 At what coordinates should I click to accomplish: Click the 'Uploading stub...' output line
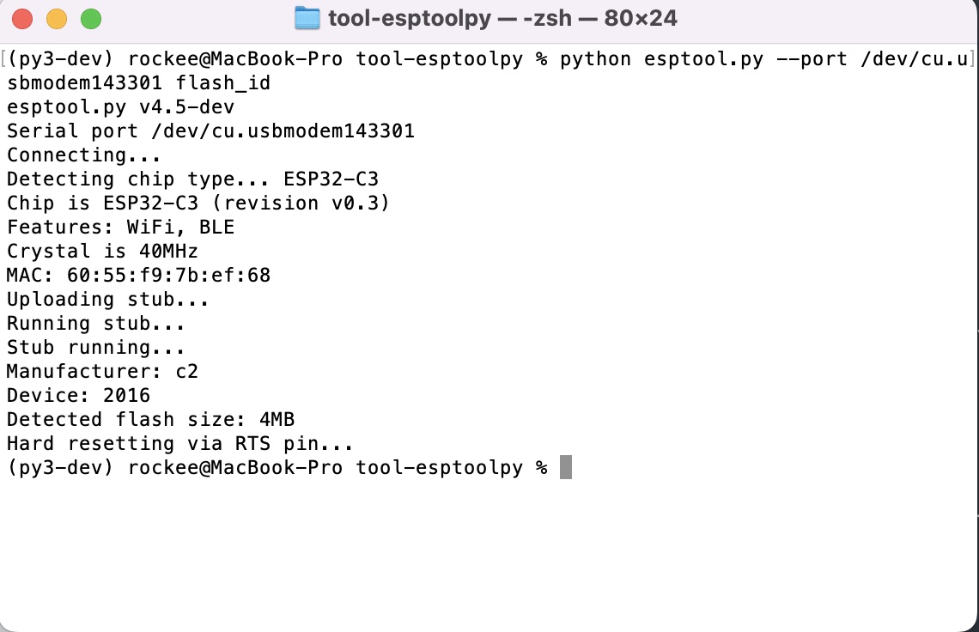tap(107, 299)
